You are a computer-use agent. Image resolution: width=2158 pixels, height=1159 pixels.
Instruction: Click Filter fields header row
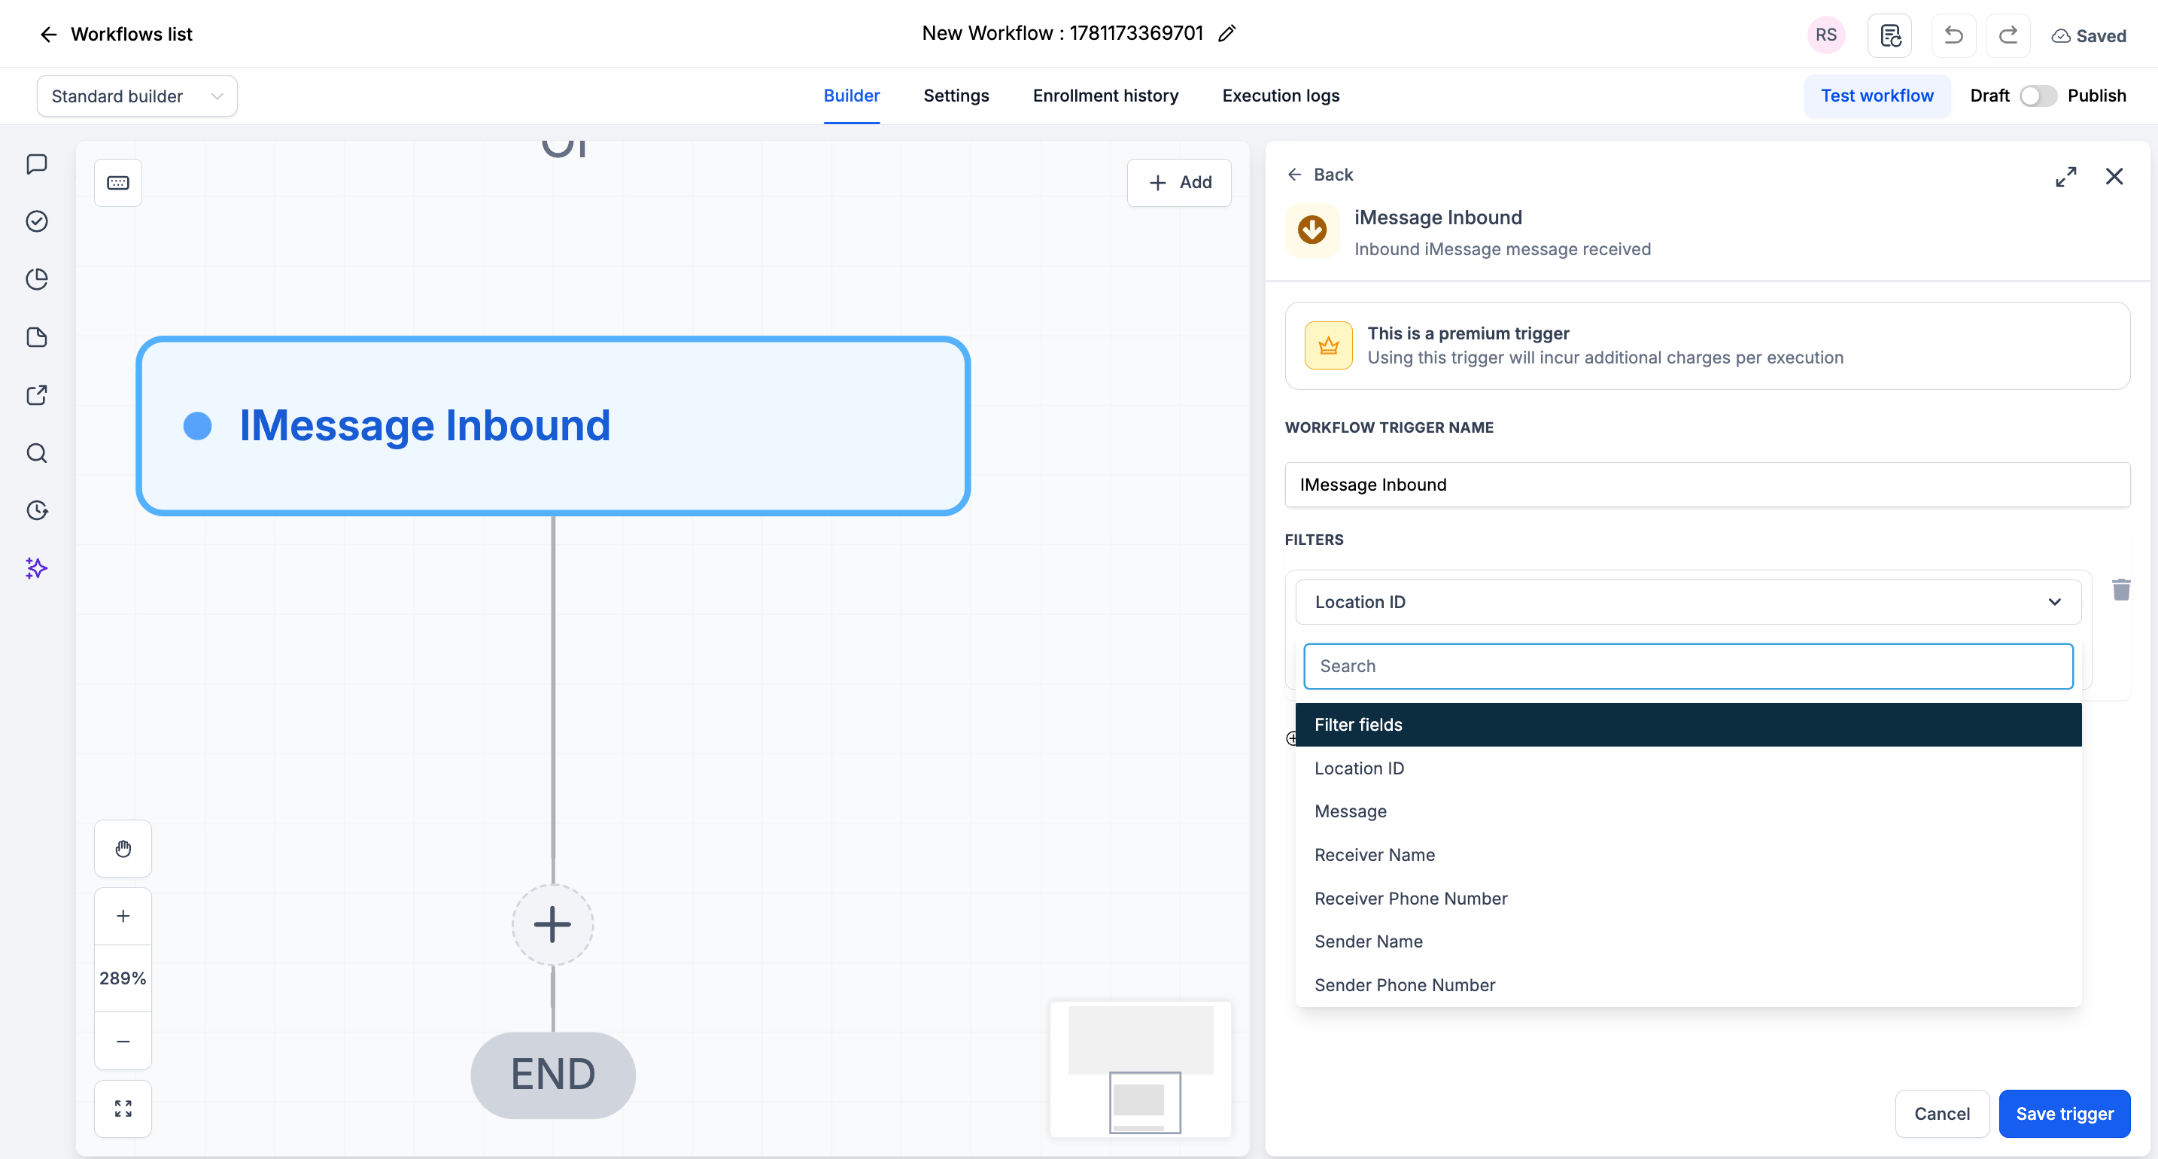tap(1688, 725)
